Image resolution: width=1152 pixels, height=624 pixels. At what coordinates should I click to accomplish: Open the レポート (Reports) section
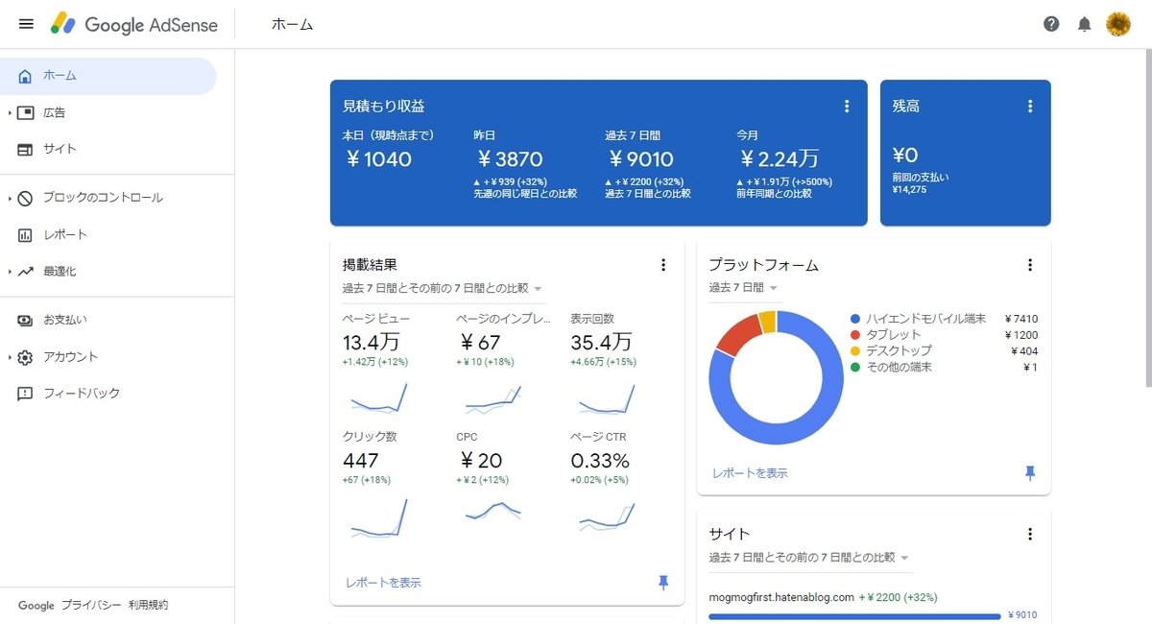point(60,234)
